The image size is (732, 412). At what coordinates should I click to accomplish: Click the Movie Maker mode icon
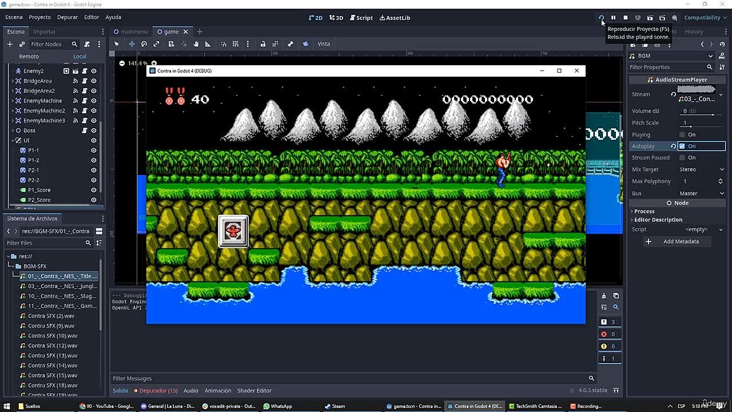[x=674, y=18]
